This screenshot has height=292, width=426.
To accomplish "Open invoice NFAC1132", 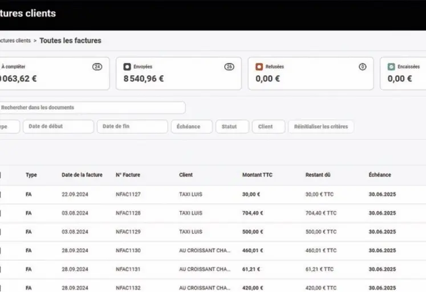I will (x=128, y=288).
